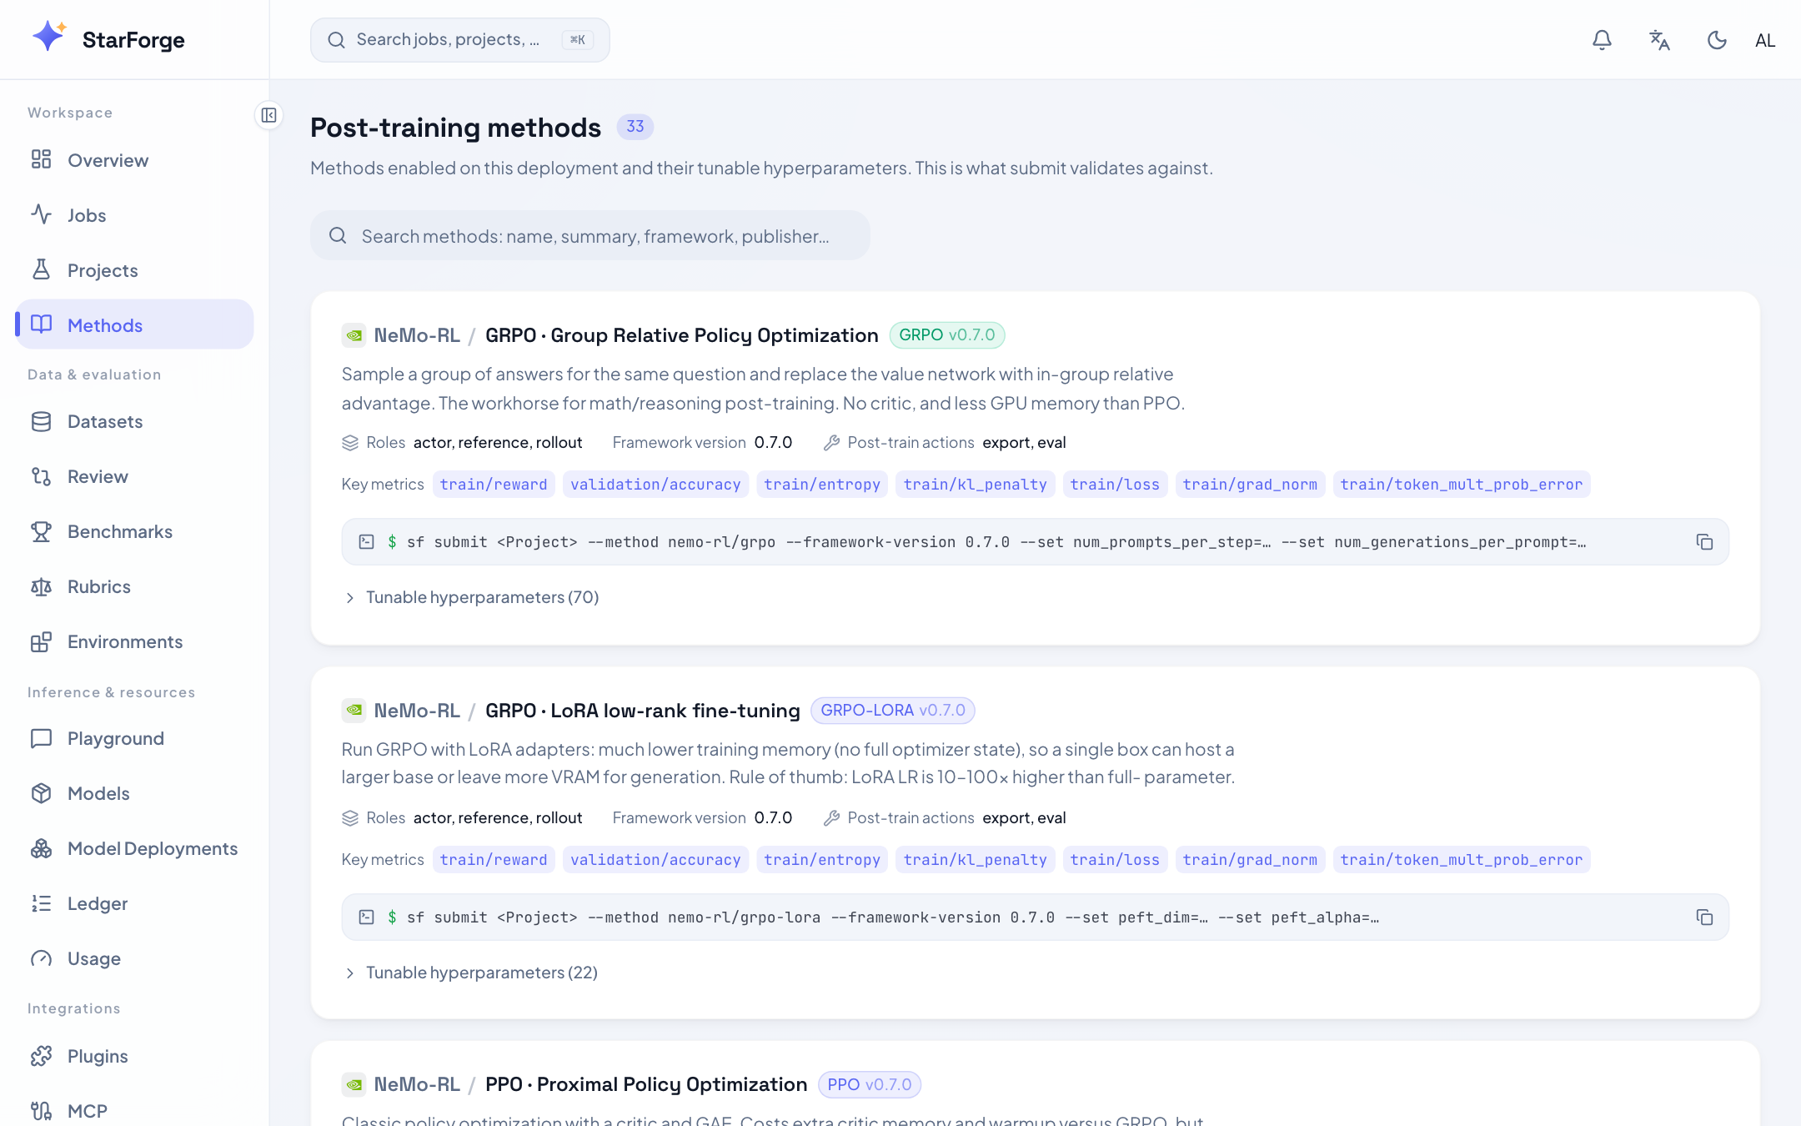Click the Ledger list icon
The width and height of the screenshot is (1801, 1126).
tap(41, 903)
